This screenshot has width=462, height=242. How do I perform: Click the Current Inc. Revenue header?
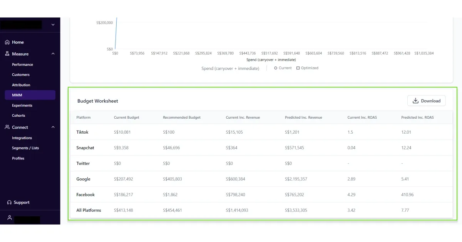pyautogui.click(x=243, y=118)
